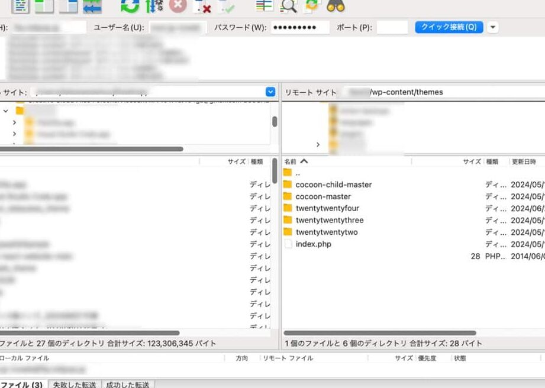
Task: Click the sort arrow beside 名前
Action: [x=304, y=161]
